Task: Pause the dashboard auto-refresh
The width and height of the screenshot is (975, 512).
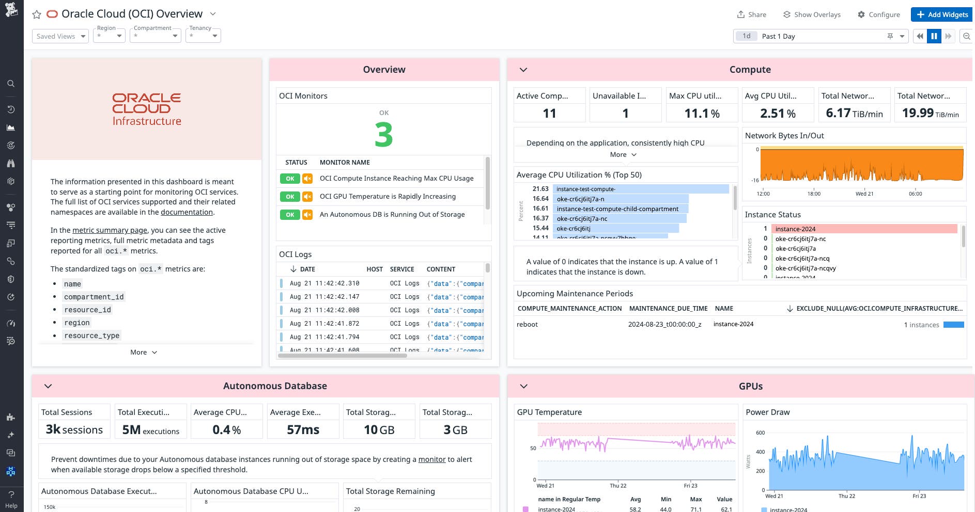Action: (x=934, y=36)
